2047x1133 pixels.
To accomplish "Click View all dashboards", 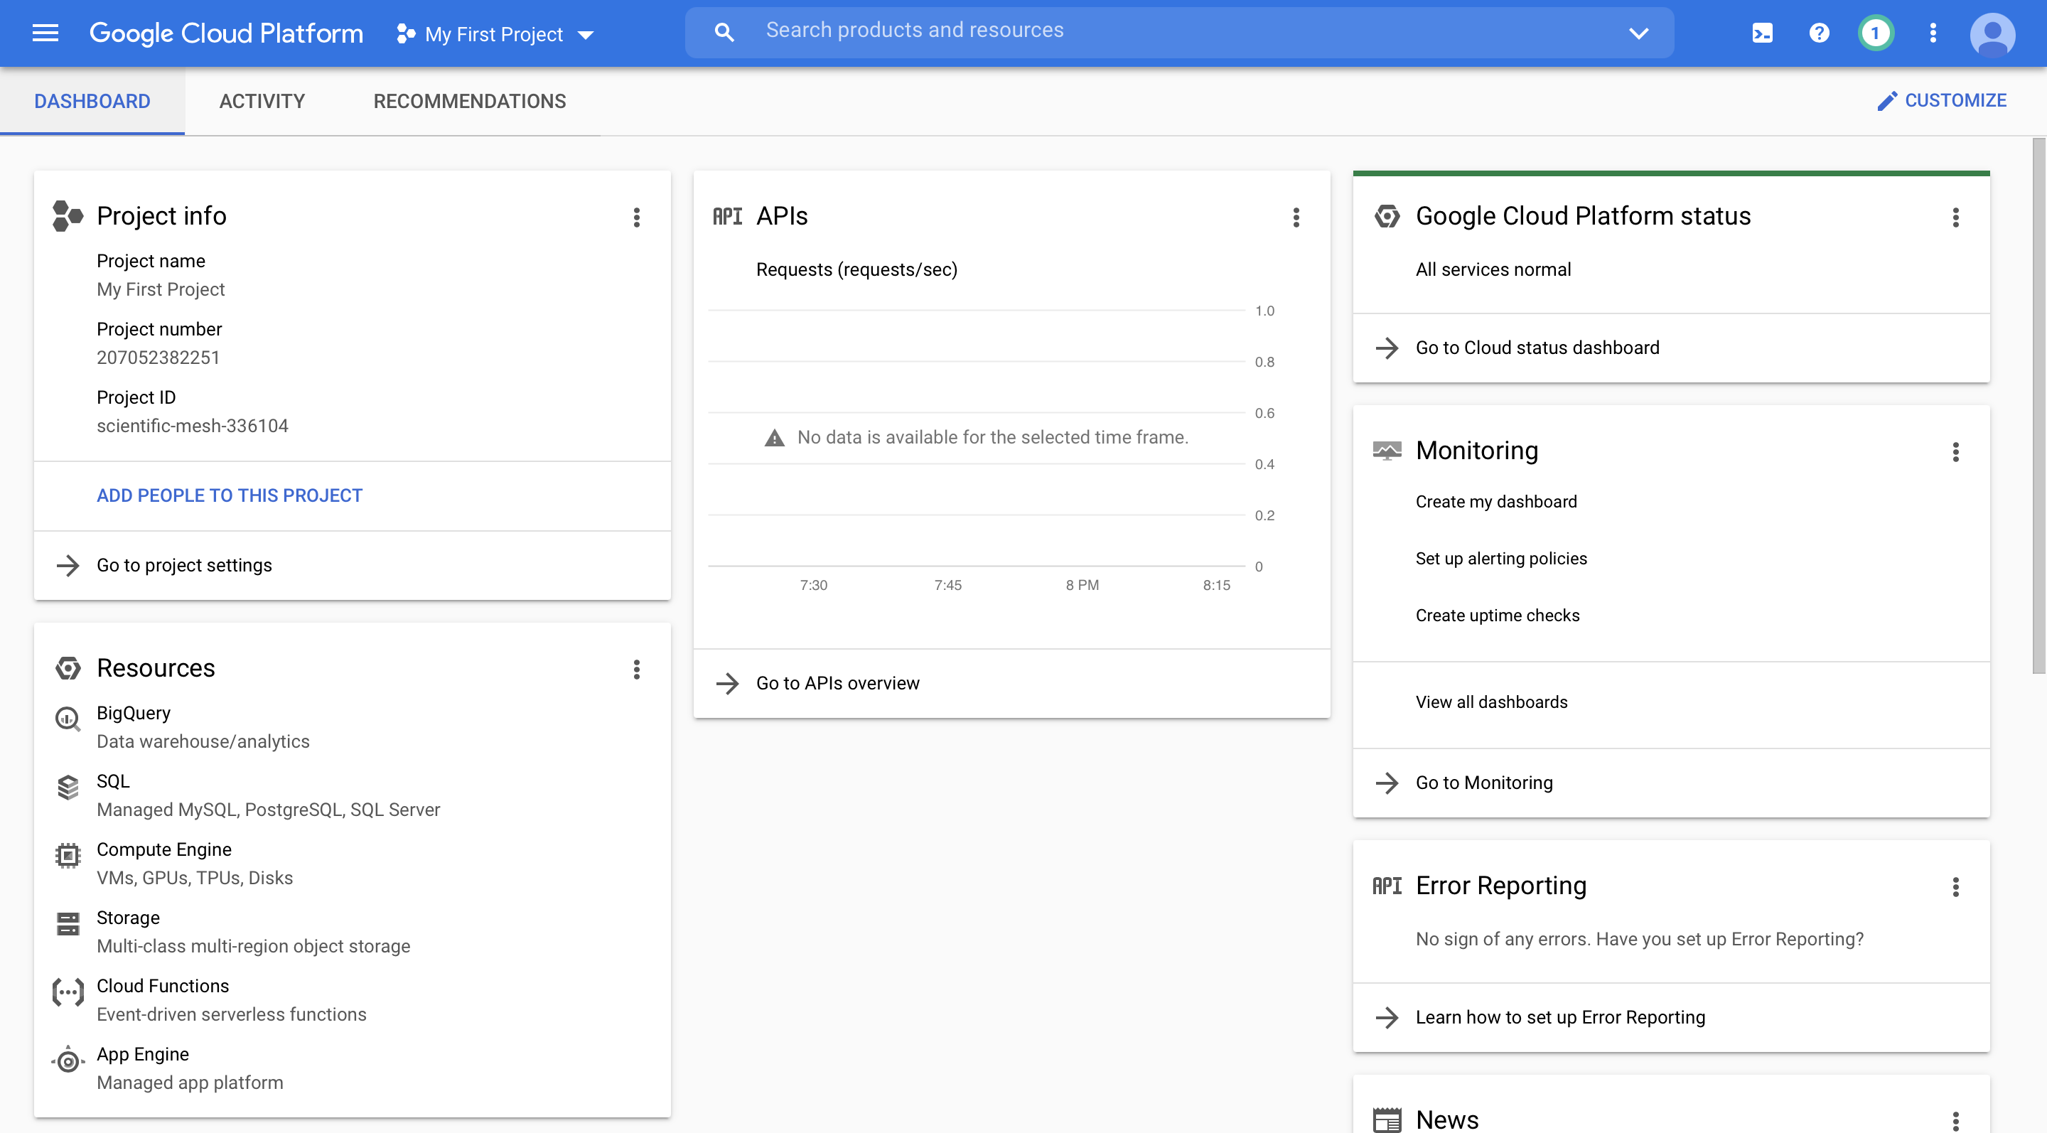I will (x=1492, y=702).
